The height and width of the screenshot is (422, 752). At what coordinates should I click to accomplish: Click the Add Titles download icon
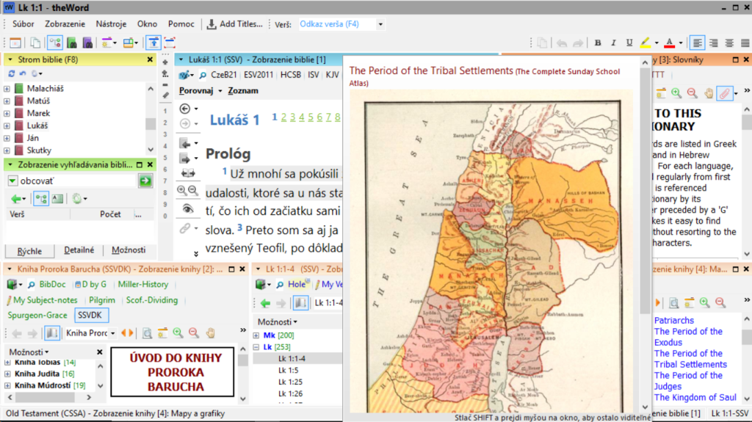211,24
